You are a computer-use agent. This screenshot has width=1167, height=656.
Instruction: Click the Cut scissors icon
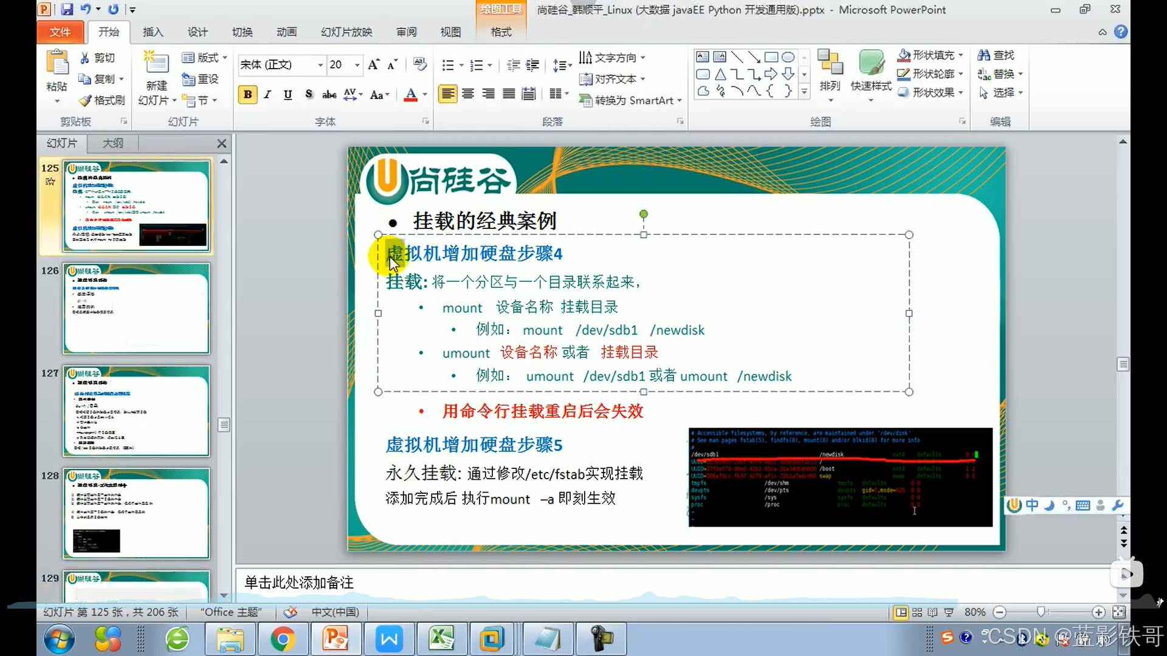[85, 58]
